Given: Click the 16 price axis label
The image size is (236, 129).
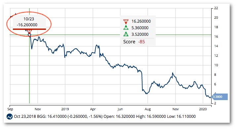Looking at the screenshot, I should pyautogui.click(x=216, y=37).
